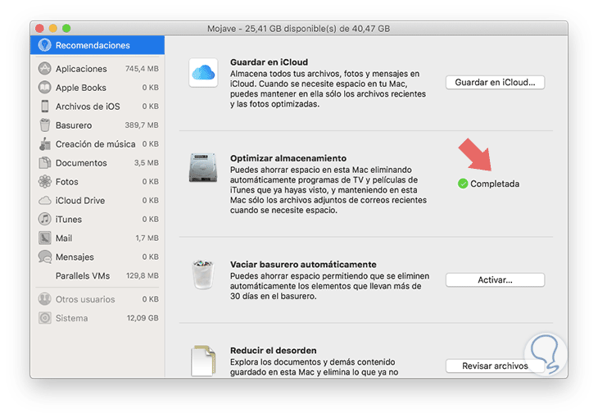Click the 389,7 MB size value
Screen dimensions: 598x418
[x=142, y=125]
